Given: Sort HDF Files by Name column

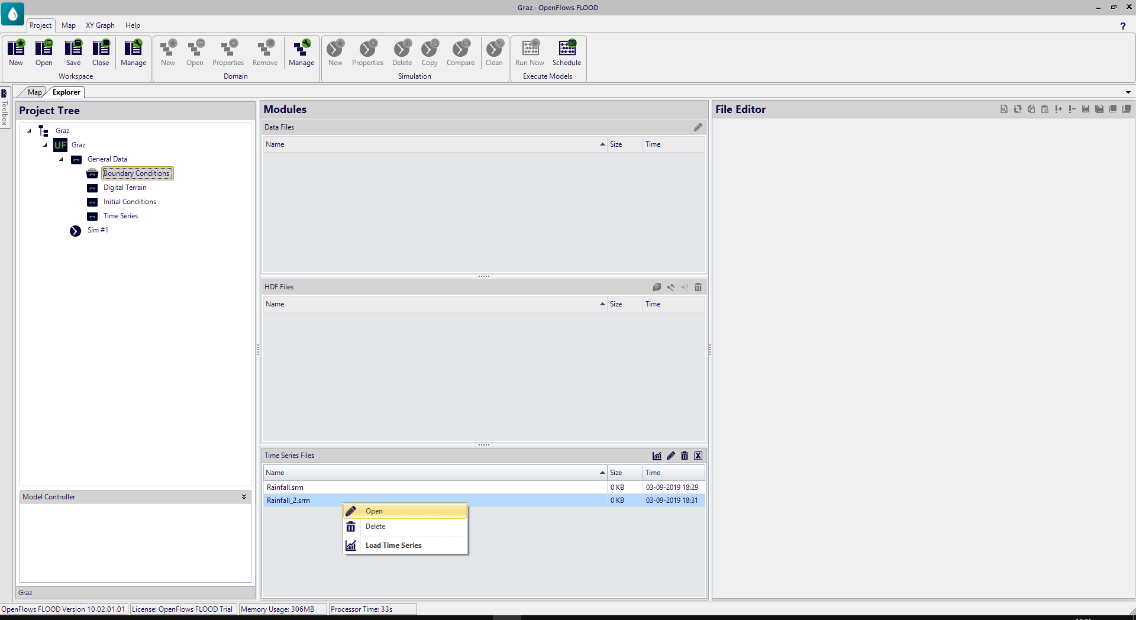Looking at the screenshot, I should coord(435,304).
